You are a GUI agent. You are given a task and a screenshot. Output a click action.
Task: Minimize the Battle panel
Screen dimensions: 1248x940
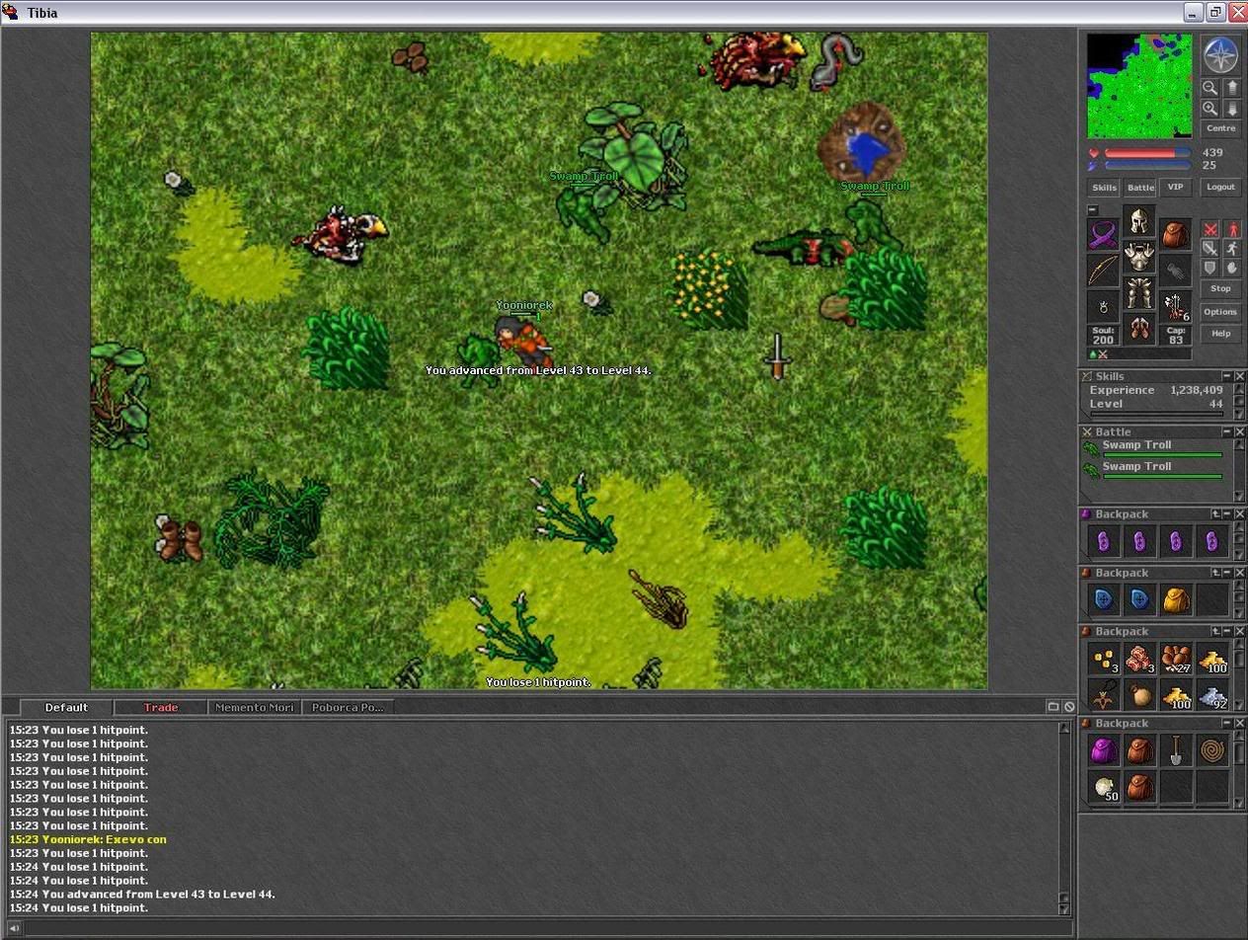1227,431
